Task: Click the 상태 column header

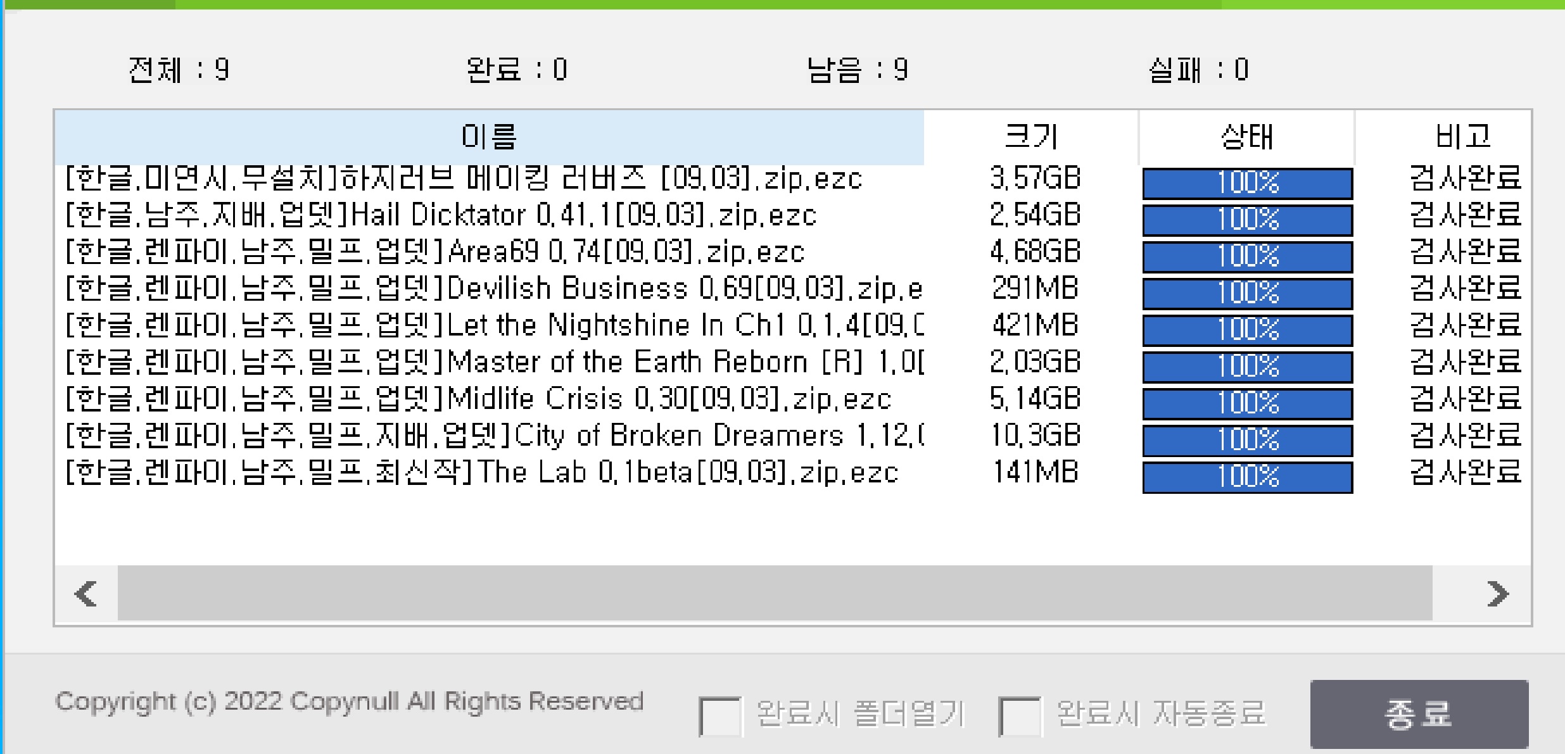Action: tap(1246, 137)
